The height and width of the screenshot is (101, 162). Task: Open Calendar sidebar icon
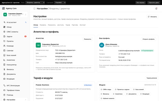coord(4,50)
